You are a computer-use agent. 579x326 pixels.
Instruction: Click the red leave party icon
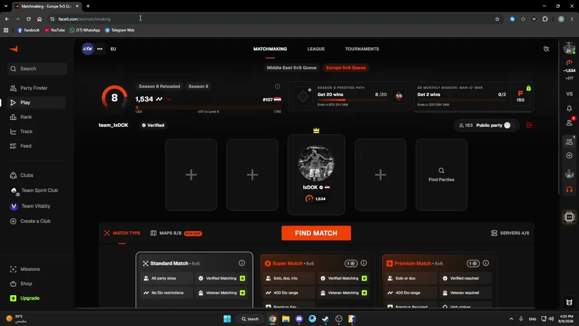point(529,125)
